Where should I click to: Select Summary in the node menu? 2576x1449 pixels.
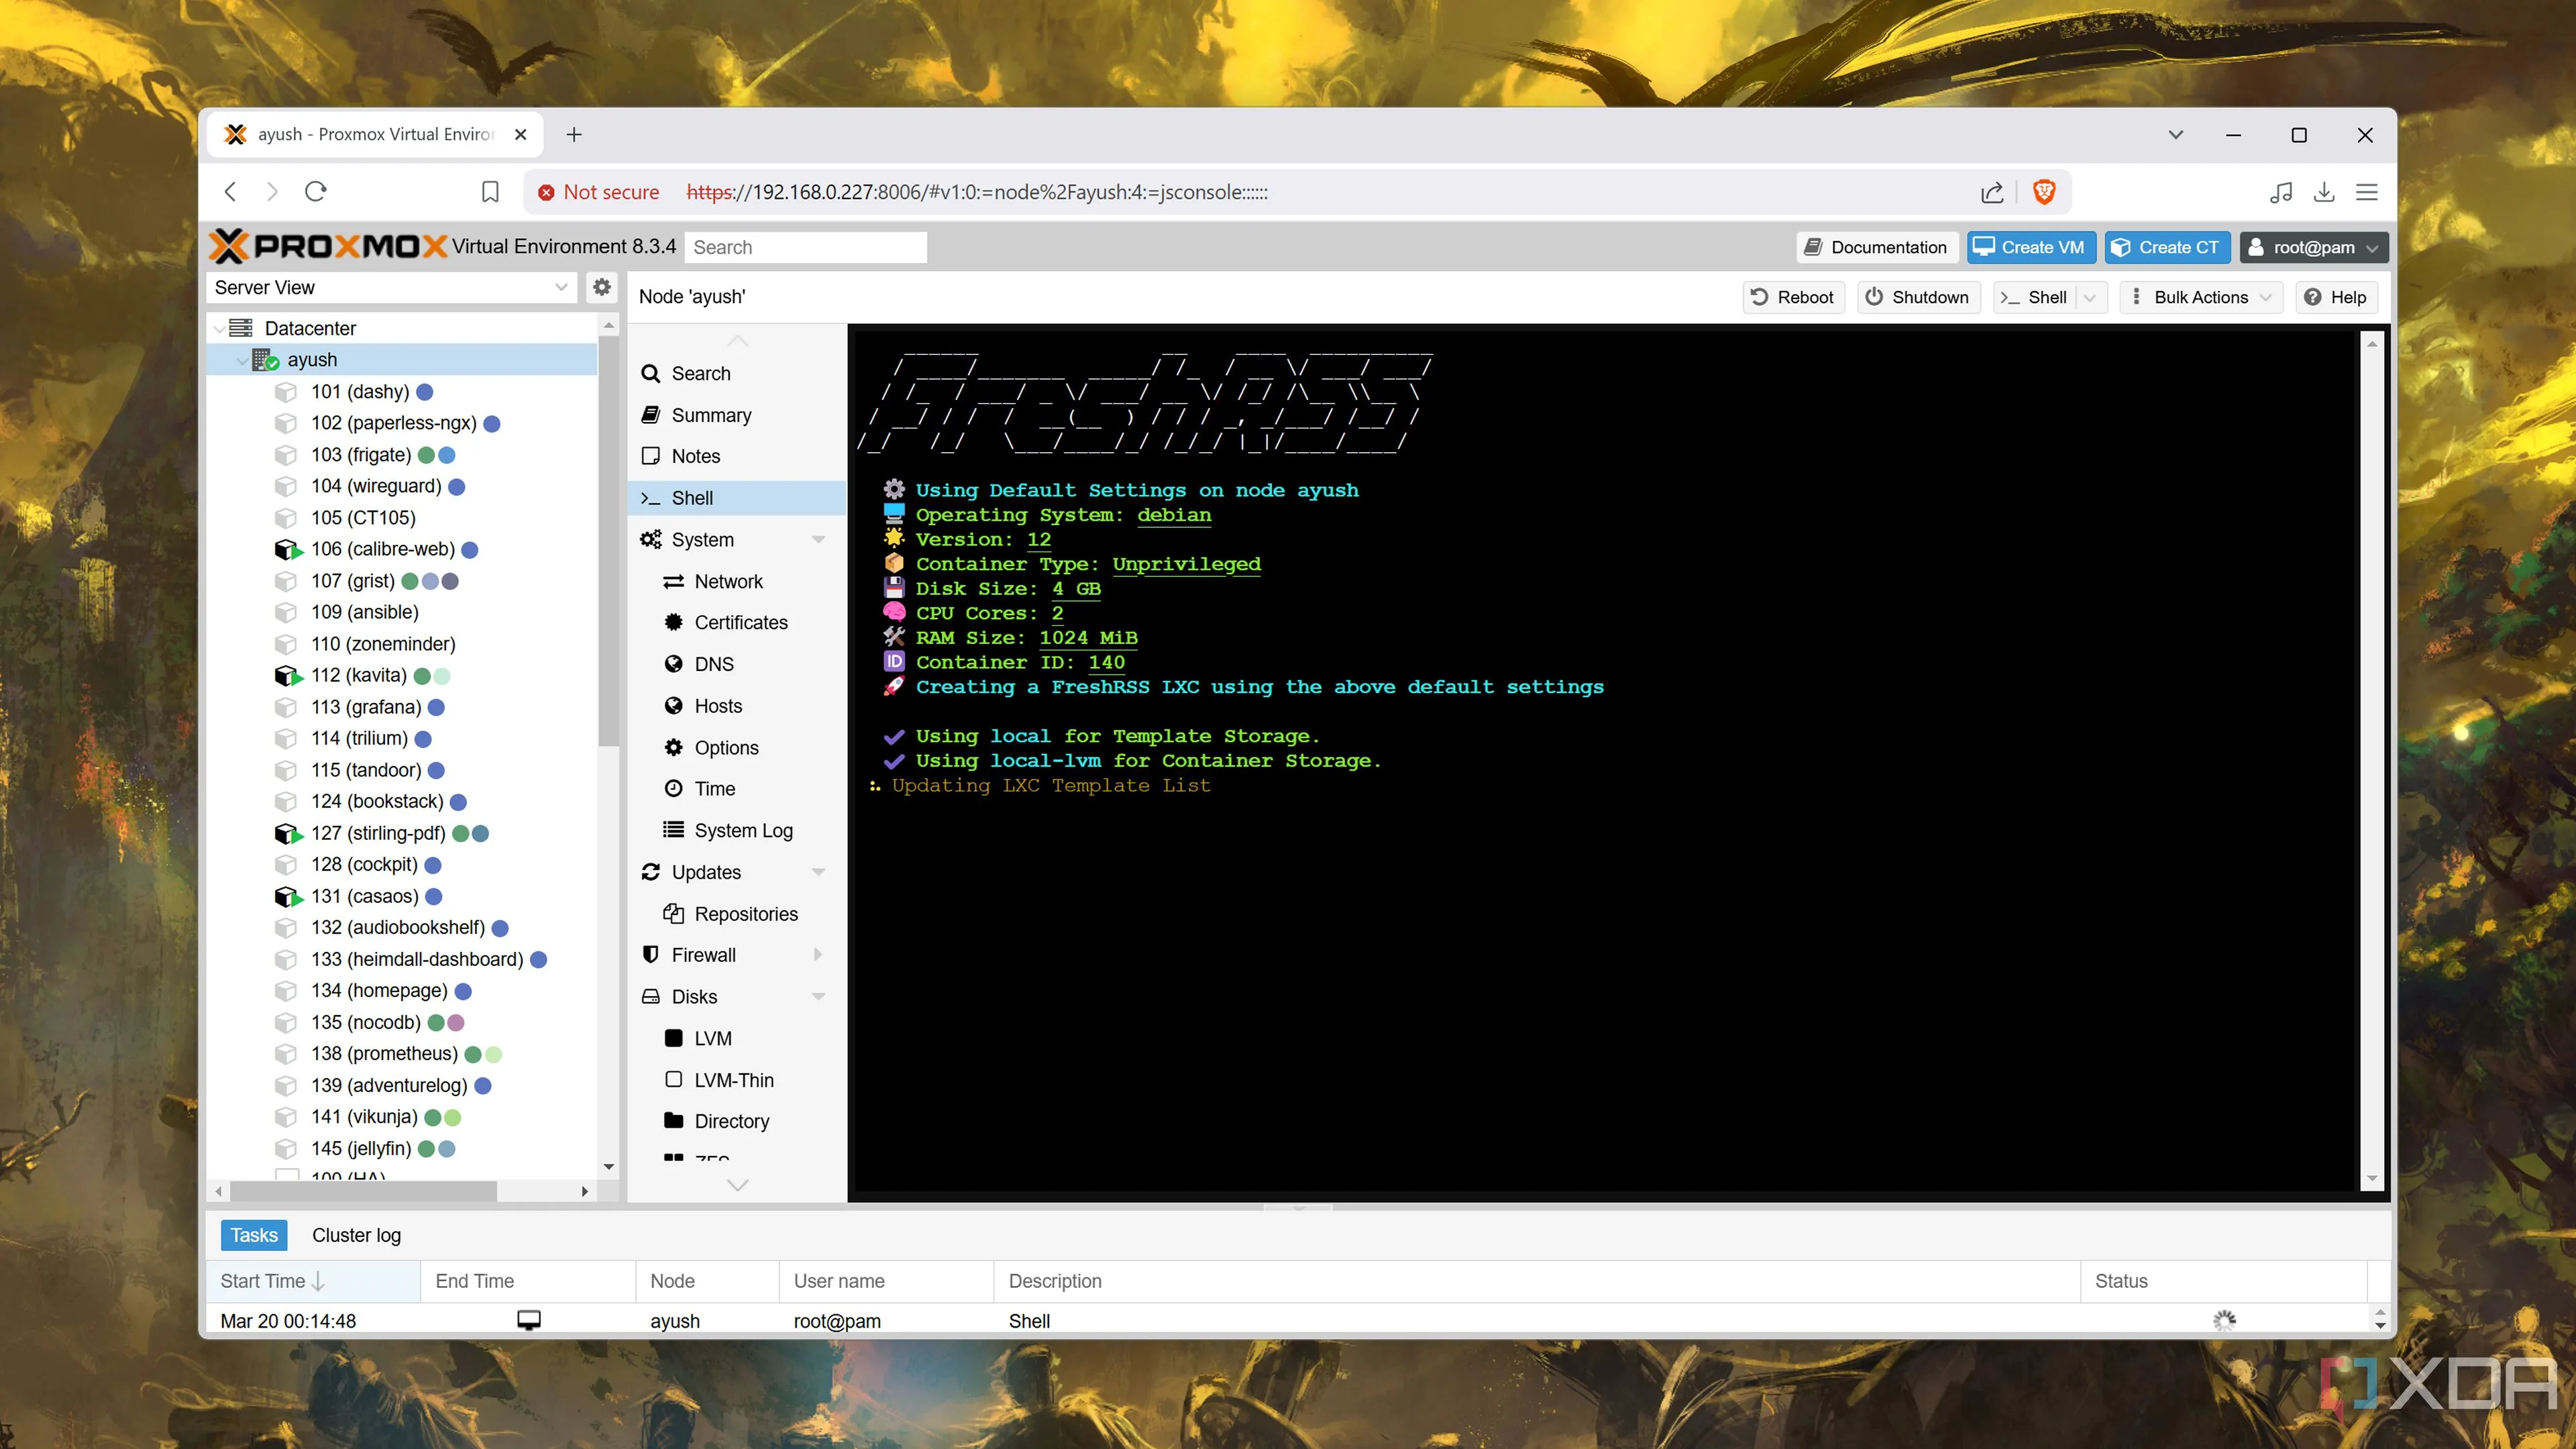[711, 415]
